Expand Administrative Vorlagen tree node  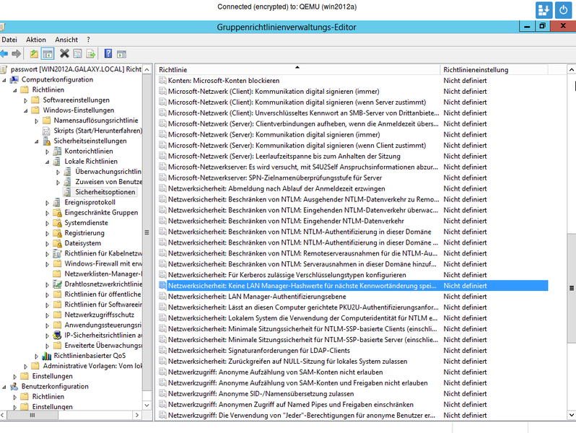pyautogui.click(x=26, y=366)
